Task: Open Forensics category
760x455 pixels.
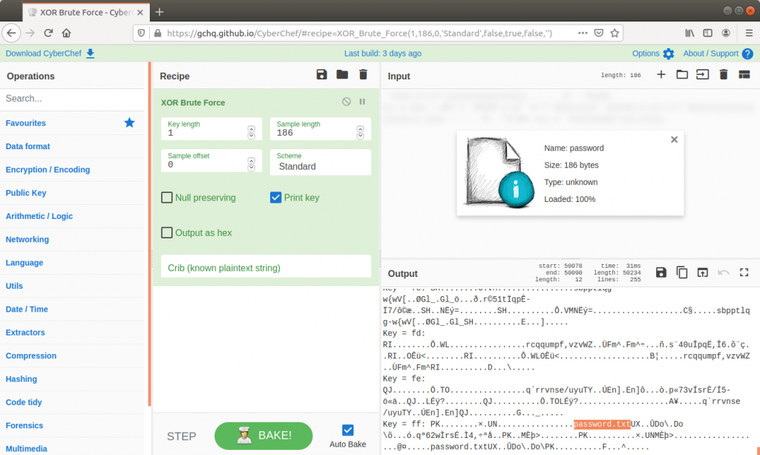Action: coord(72,425)
